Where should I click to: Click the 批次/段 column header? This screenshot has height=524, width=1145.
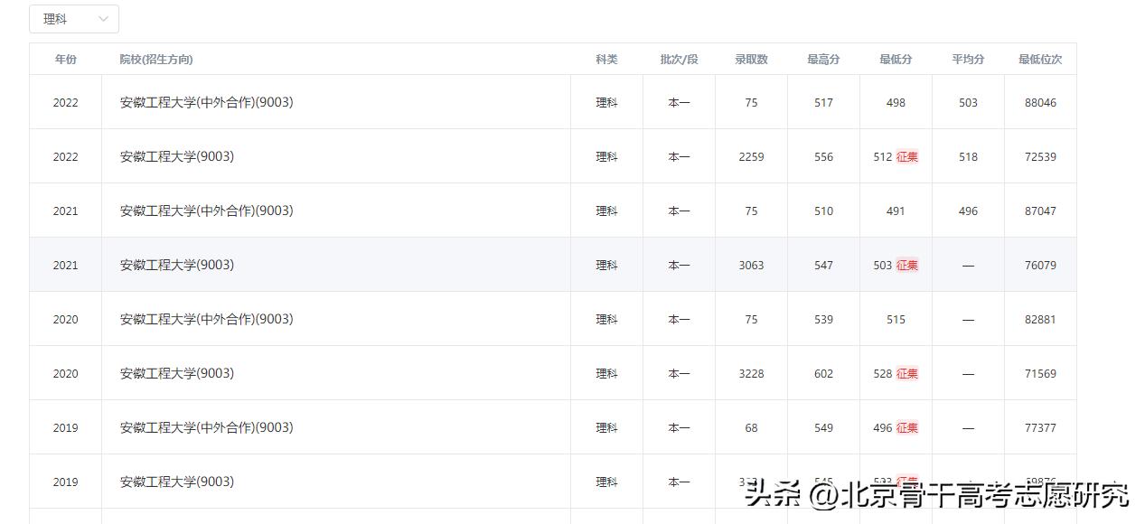[x=679, y=60]
